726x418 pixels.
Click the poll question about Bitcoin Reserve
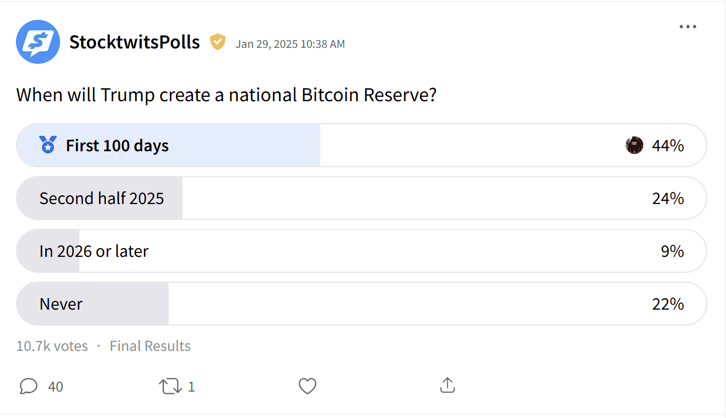[x=227, y=95]
